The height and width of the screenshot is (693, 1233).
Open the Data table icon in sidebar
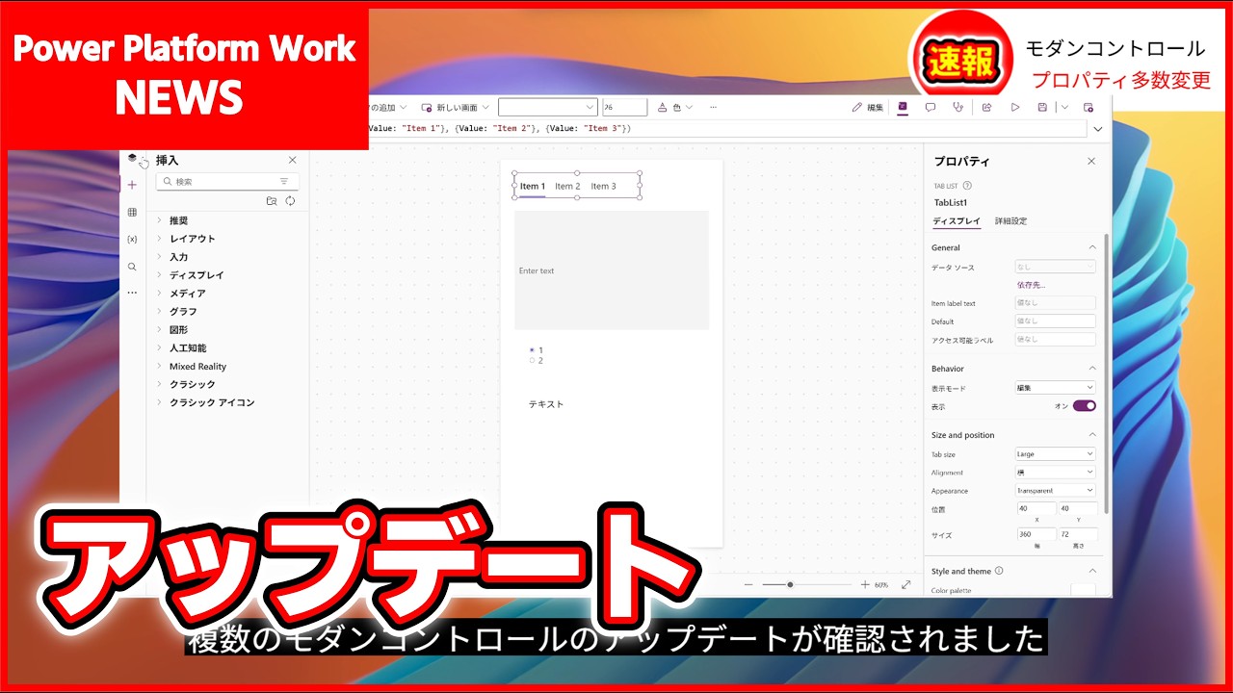(132, 212)
